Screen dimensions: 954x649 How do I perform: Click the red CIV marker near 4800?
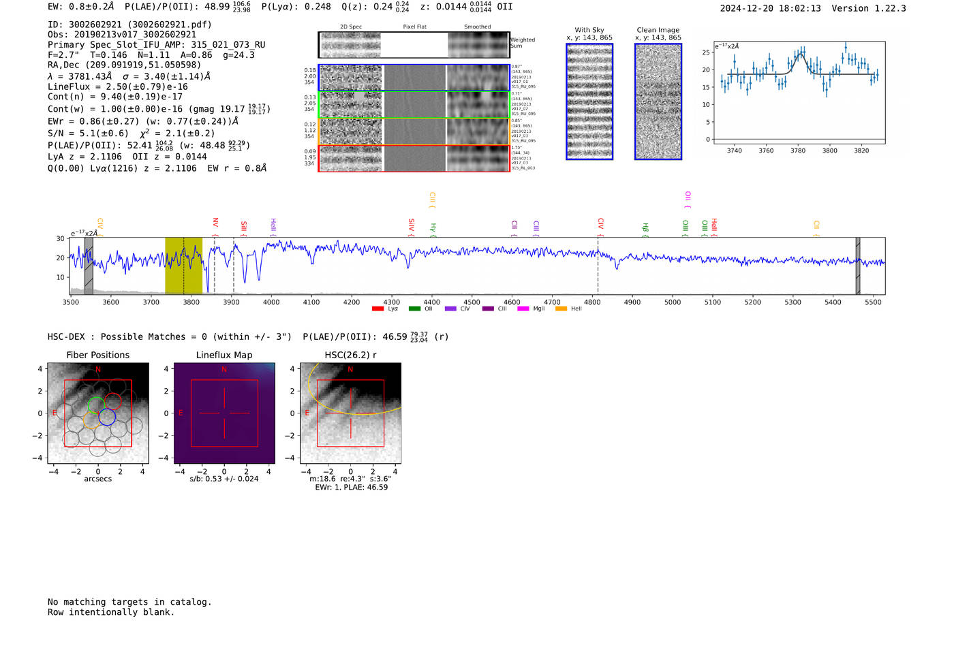coord(600,227)
